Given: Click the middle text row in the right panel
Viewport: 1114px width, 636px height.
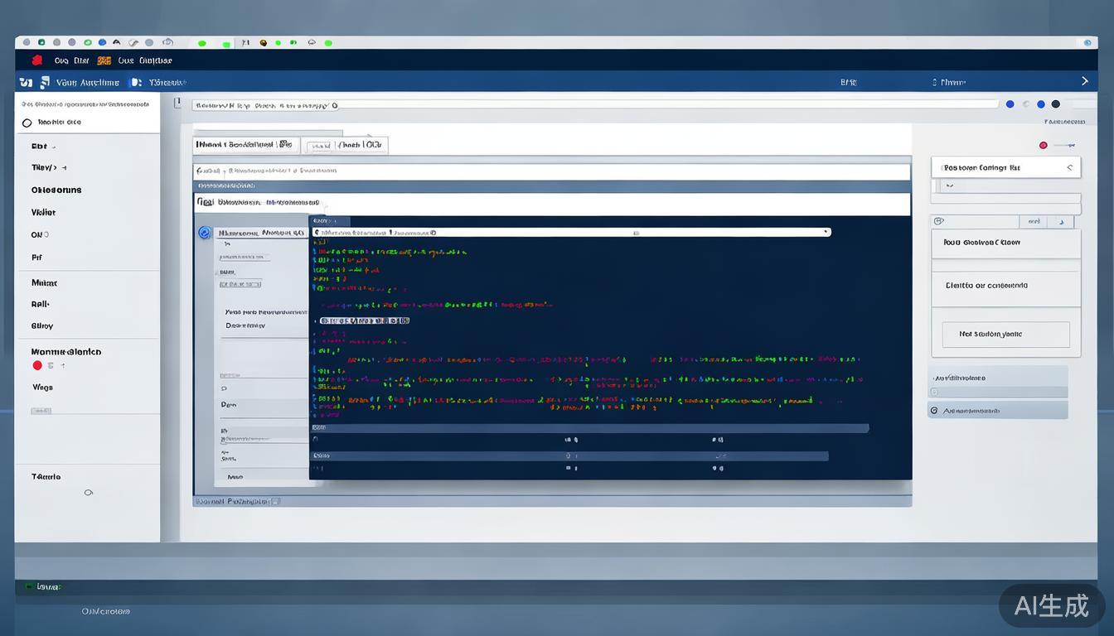Looking at the screenshot, I should tap(1005, 286).
